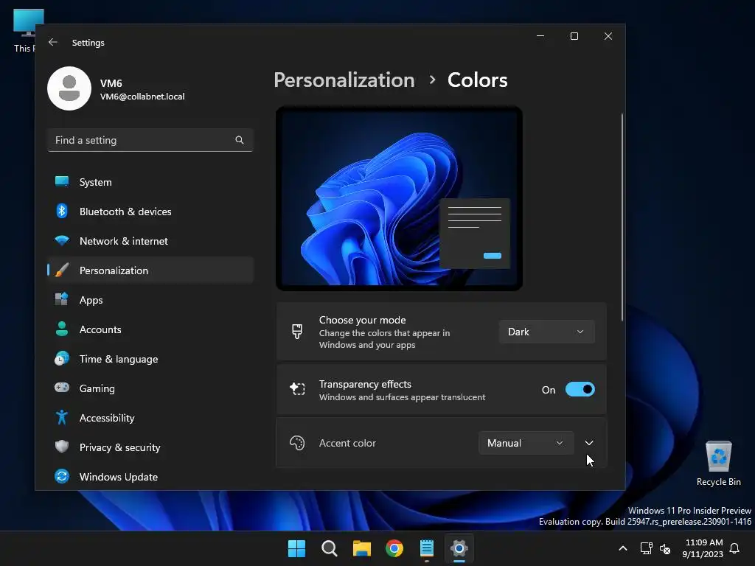Open Privacy & security settings
755x566 pixels.
[x=150, y=447]
